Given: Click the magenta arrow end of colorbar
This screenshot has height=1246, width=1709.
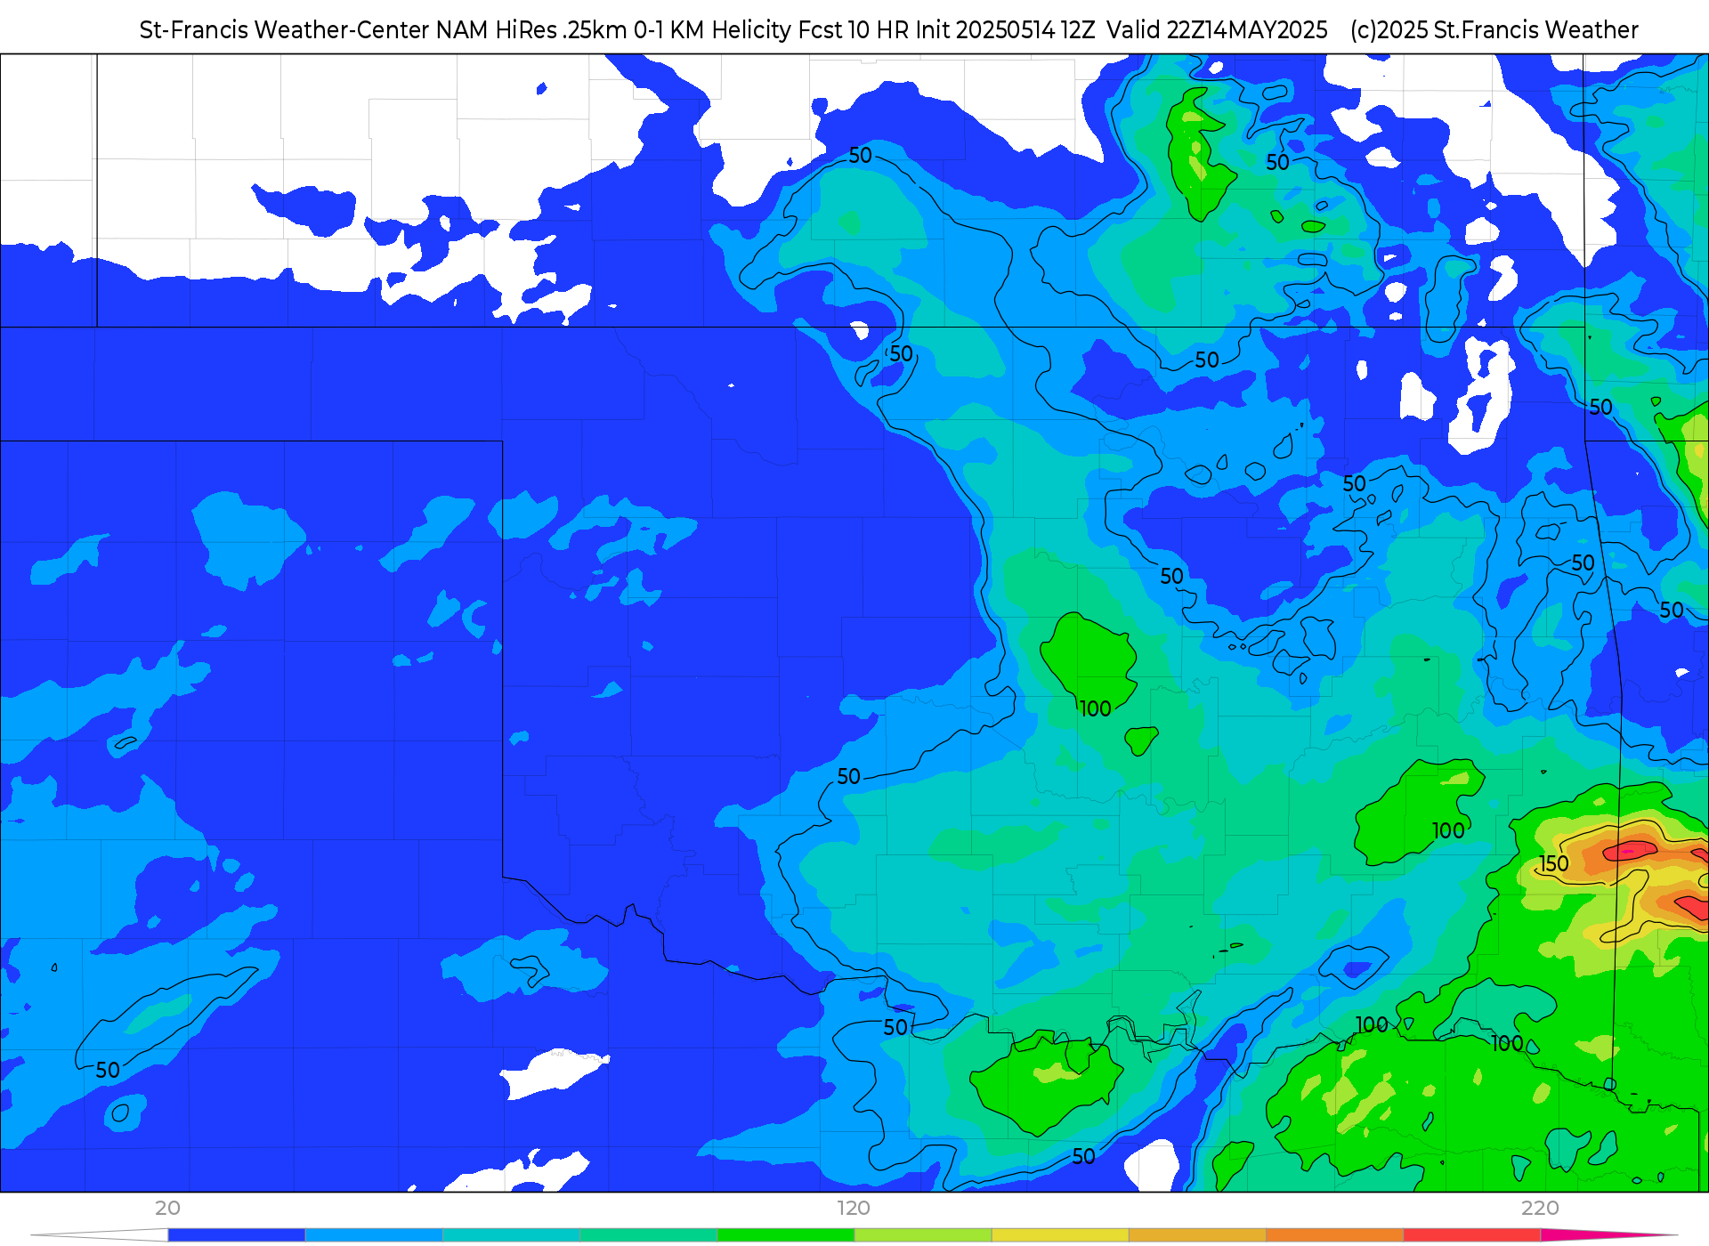Looking at the screenshot, I should tap(1609, 1235).
